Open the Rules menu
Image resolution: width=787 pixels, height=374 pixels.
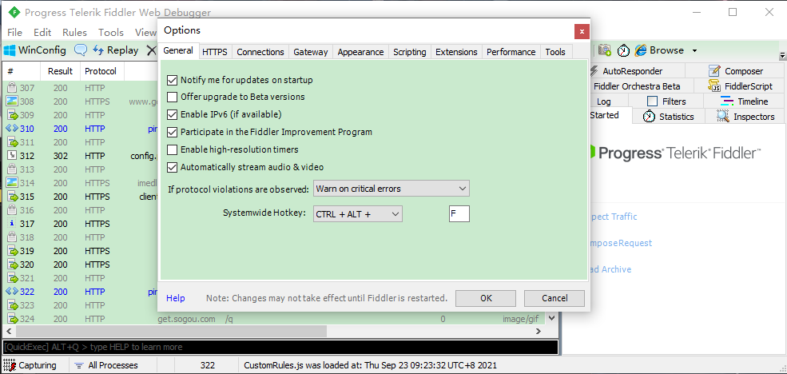(x=74, y=33)
